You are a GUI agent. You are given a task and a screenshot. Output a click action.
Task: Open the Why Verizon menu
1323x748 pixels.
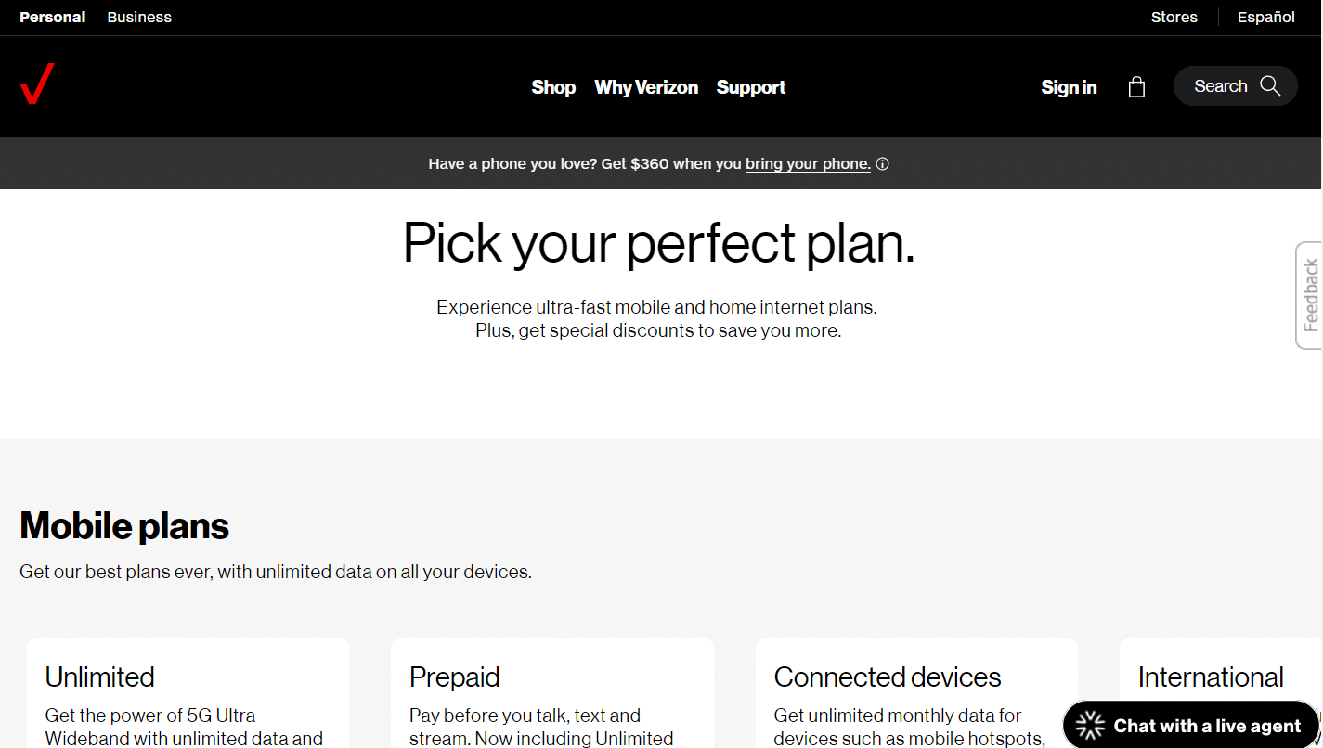click(x=646, y=87)
